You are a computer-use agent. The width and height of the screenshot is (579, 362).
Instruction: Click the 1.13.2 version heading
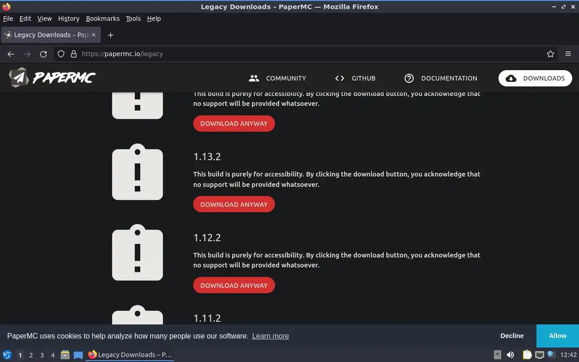click(207, 157)
